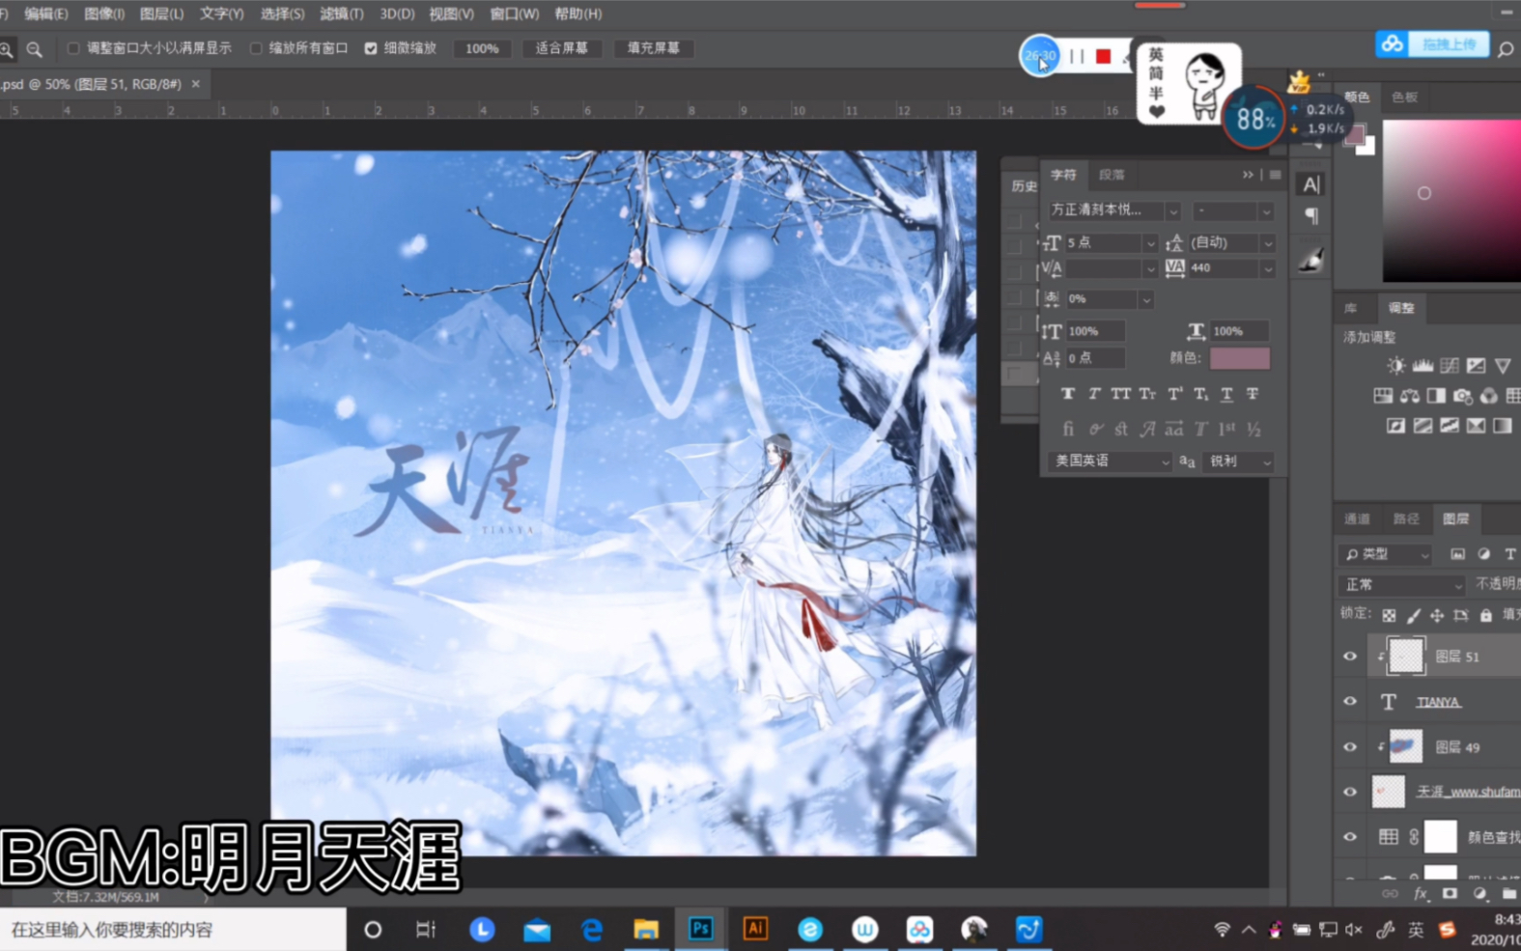
Task: Add a Curves adjustment
Action: (x=1450, y=366)
